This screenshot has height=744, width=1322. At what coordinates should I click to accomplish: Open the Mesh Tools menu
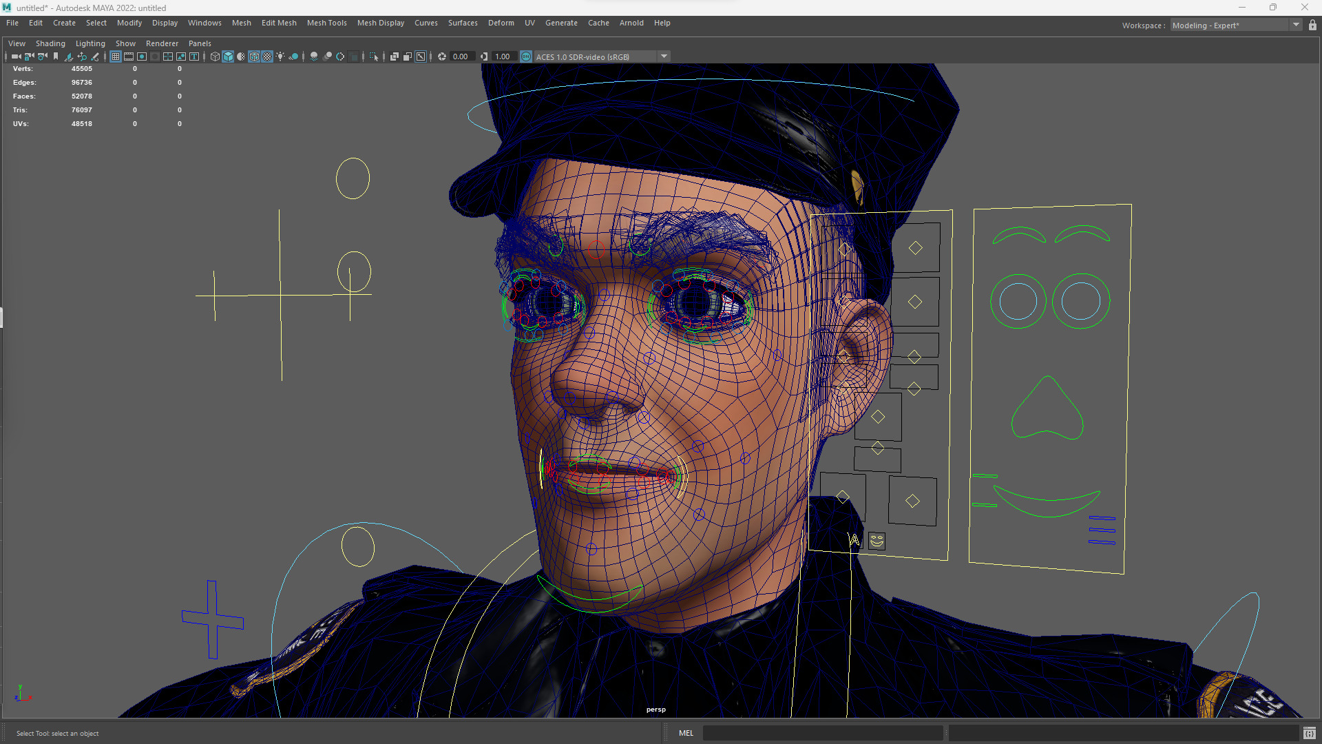tap(326, 23)
